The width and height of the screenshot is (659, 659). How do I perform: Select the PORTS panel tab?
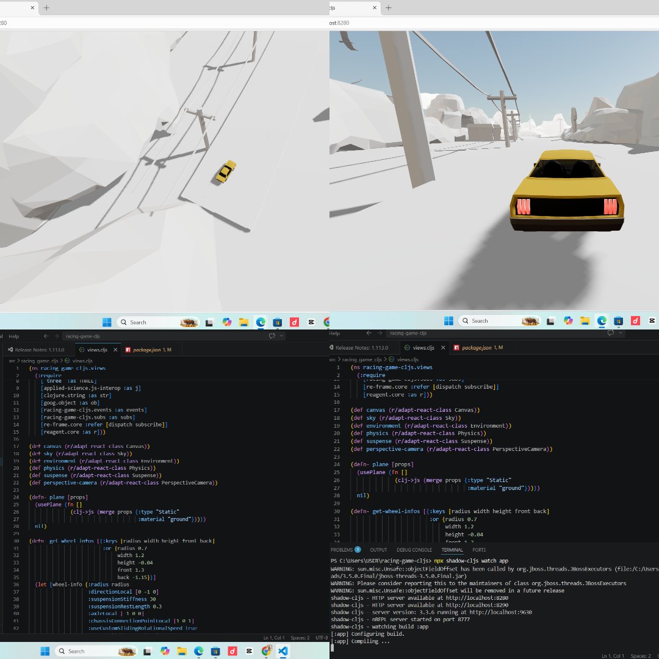(x=479, y=550)
